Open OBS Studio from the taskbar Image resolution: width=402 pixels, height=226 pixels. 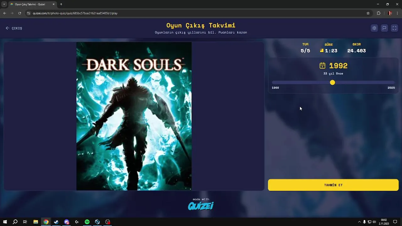[x=108, y=222]
